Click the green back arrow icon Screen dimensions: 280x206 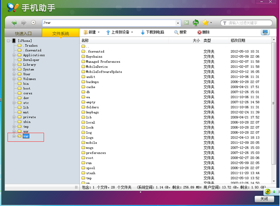(x=14, y=23)
